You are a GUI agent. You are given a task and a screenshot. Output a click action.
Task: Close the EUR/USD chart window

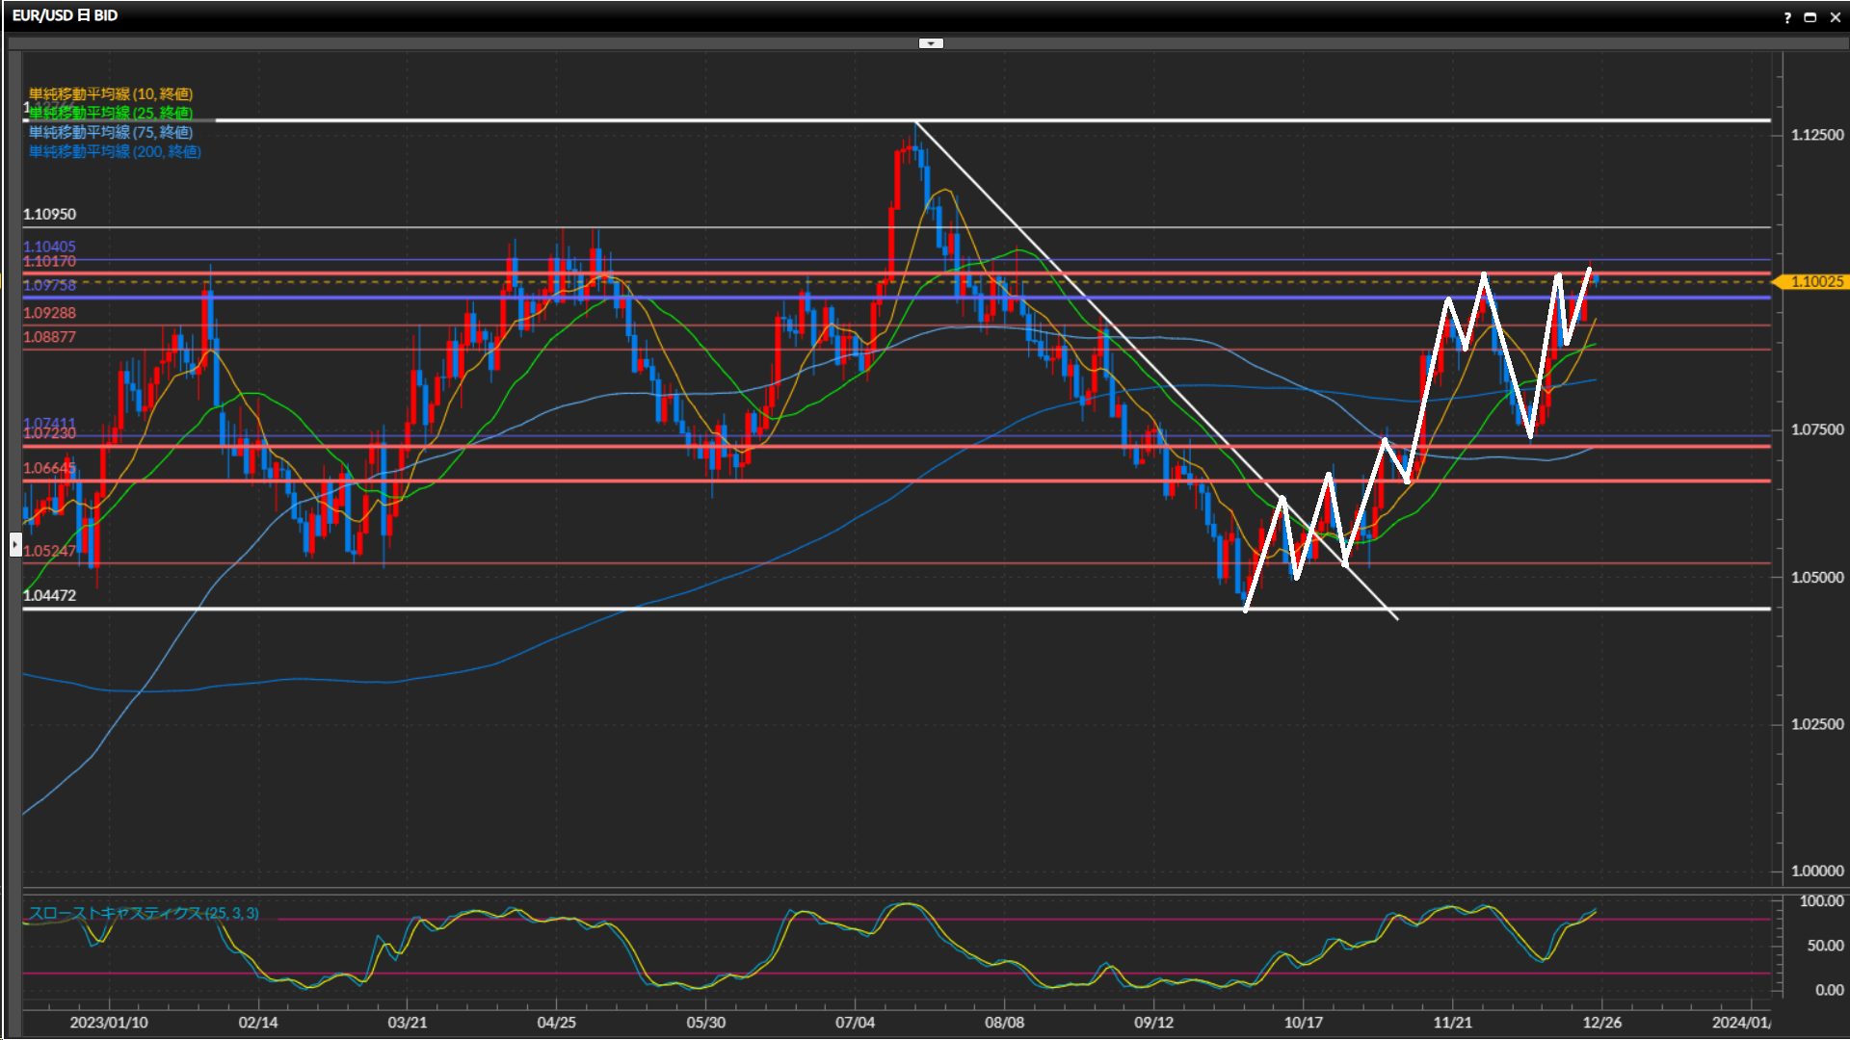(1835, 17)
